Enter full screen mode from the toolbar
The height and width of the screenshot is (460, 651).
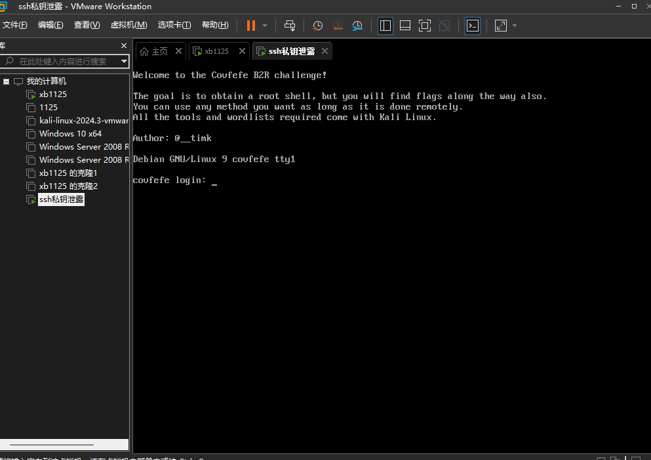[425, 26]
